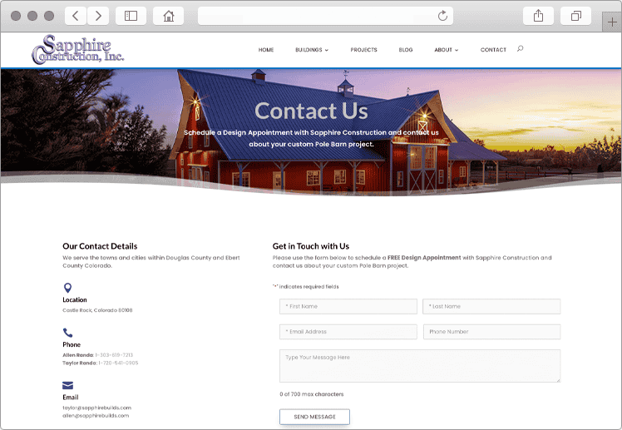Click the browser forward arrow button

coord(98,16)
